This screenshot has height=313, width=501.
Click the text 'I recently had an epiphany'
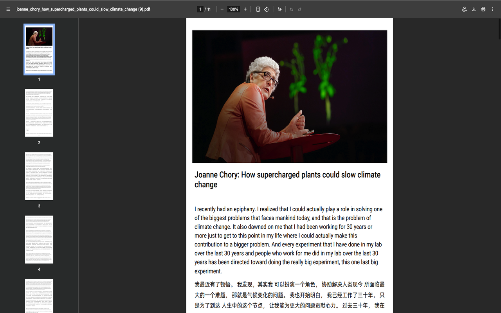tap(225, 209)
